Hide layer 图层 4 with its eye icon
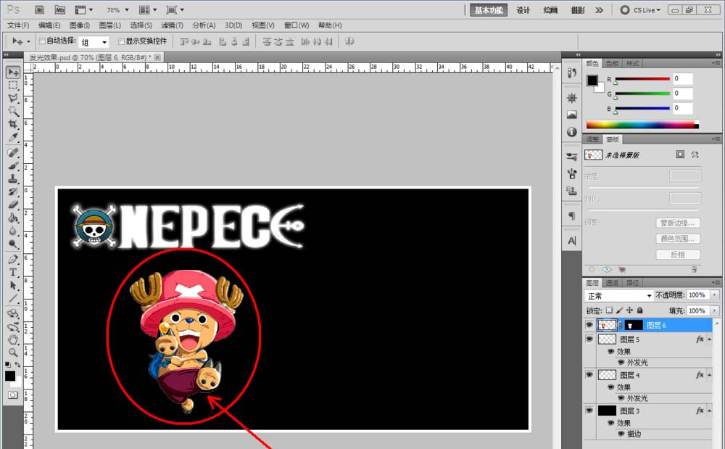This screenshot has width=725, height=449. pos(589,374)
